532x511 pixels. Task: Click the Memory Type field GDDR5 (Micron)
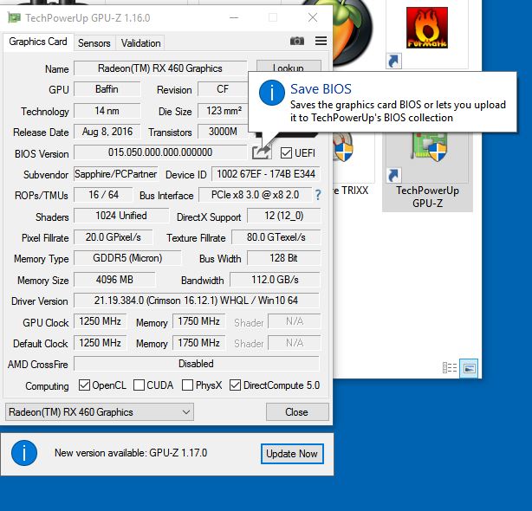[x=127, y=258]
